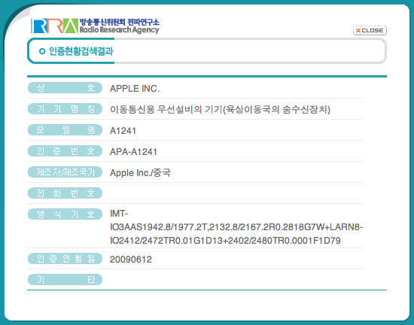Click the 모델명 field label
This screenshot has height=325, width=414.
coord(65,130)
